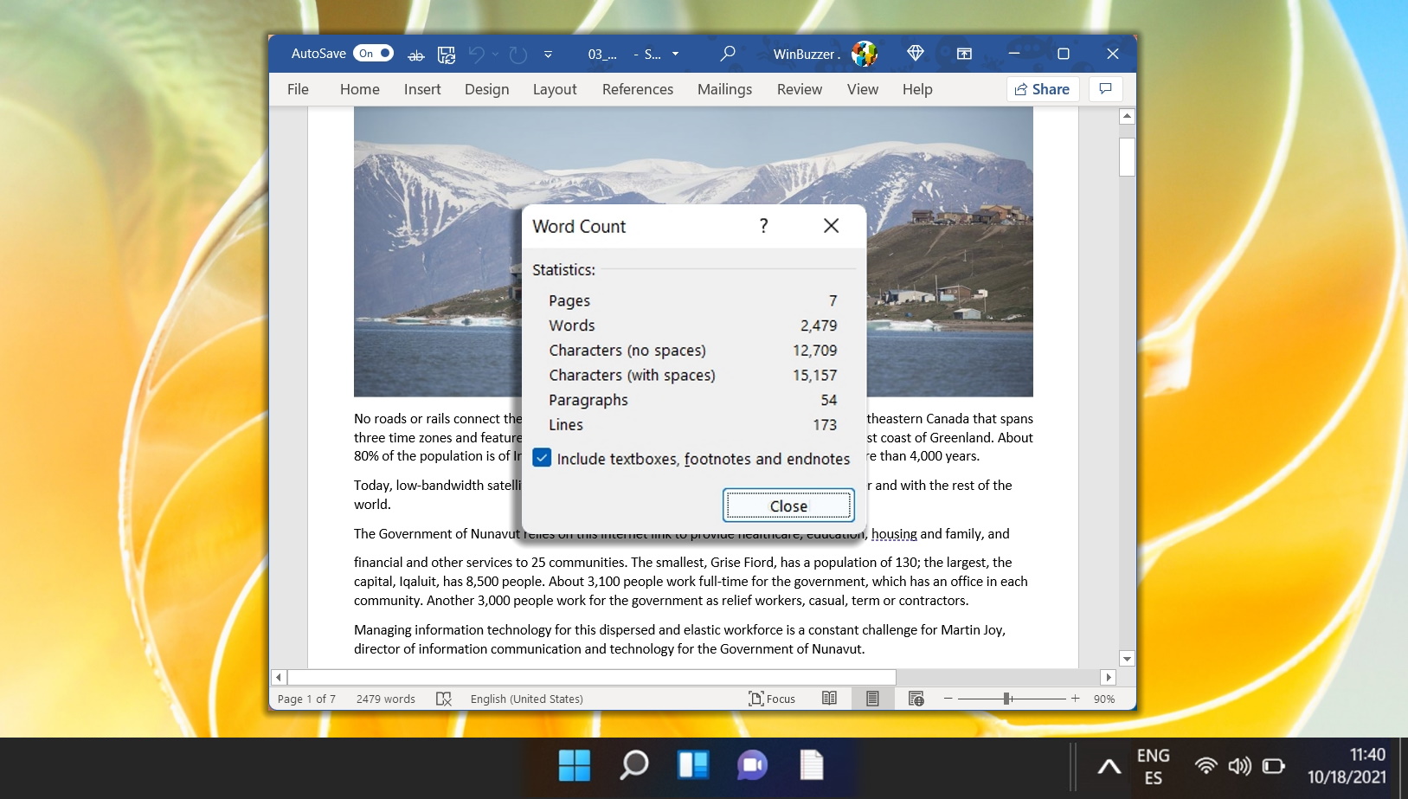Click the horizontal scrollbar right arrow
1408x799 pixels.
1109,677
